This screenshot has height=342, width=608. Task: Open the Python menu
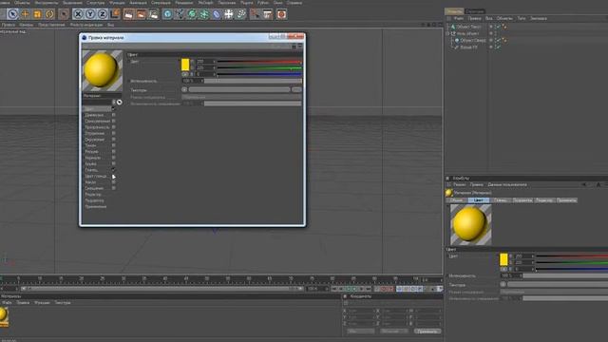coord(263,3)
